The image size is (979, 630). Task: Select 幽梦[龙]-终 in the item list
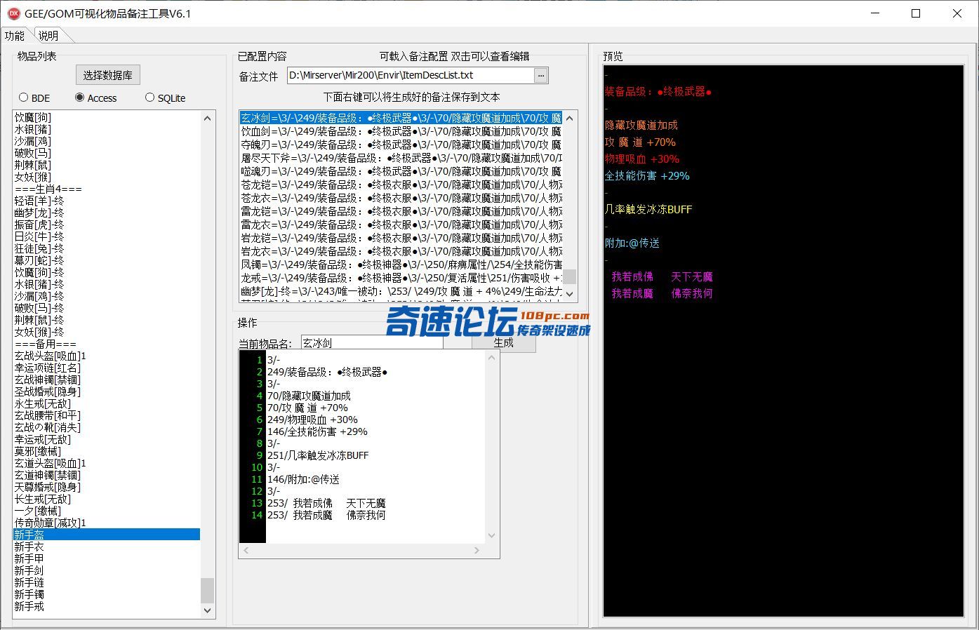tap(106, 213)
